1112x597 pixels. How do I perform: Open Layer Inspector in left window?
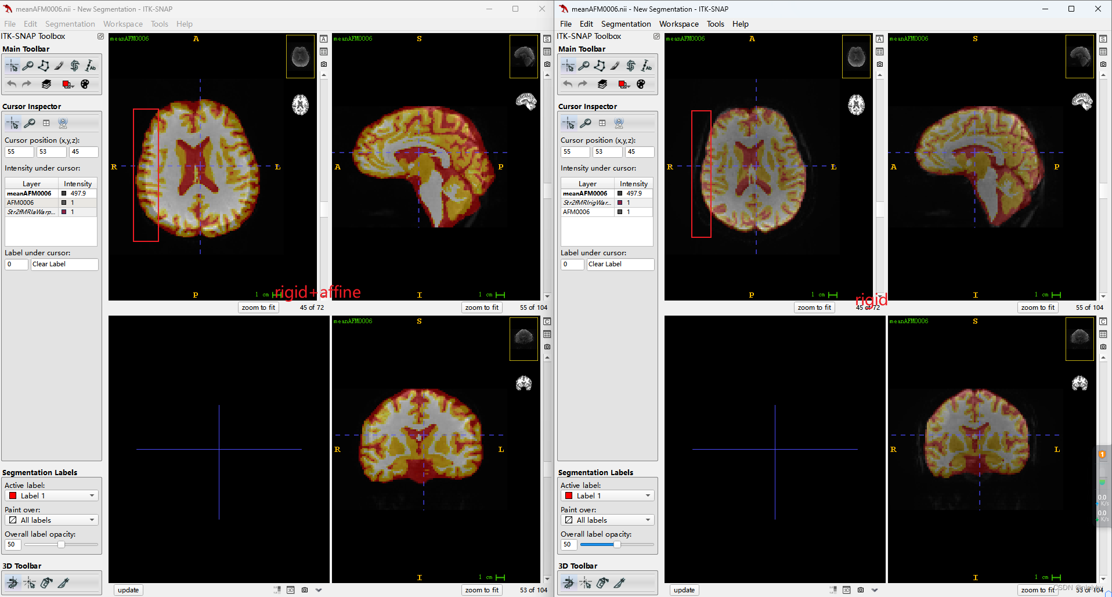46,84
